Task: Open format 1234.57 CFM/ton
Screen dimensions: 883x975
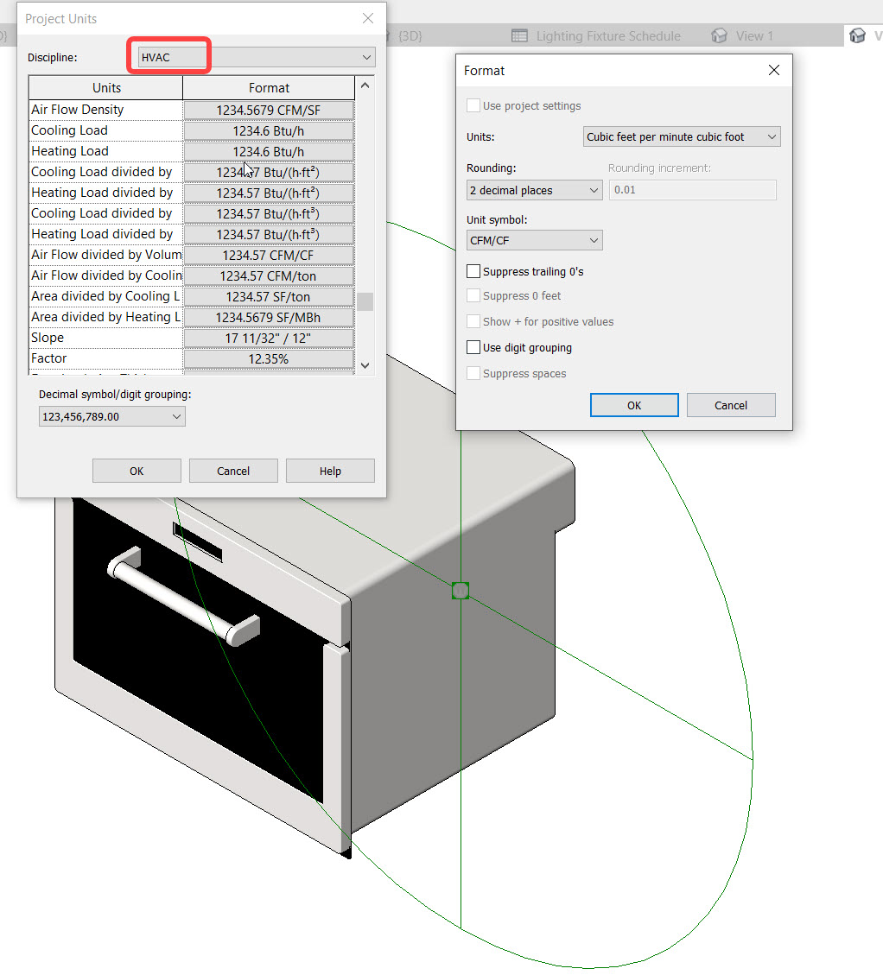Action: pos(269,276)
